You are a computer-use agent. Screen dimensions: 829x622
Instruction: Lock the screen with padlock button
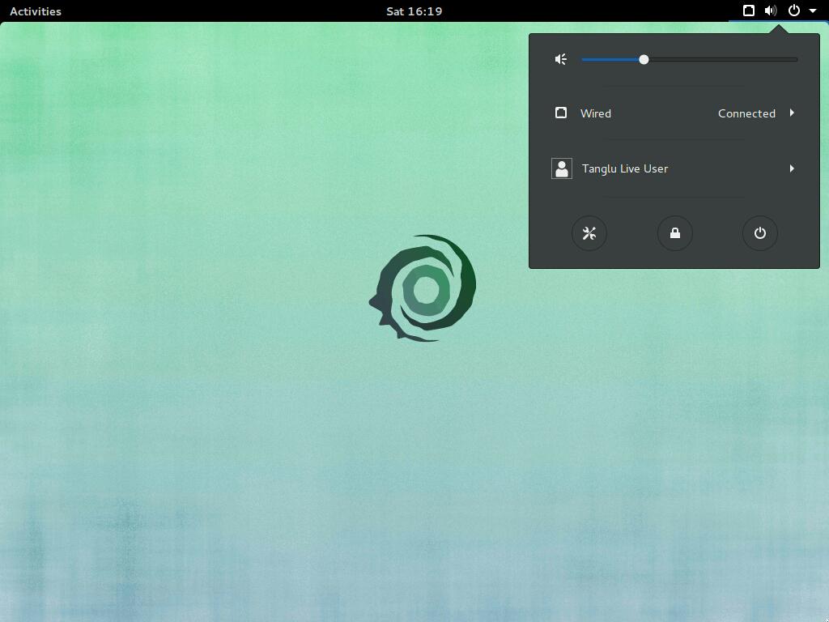[x=674, y=233]
